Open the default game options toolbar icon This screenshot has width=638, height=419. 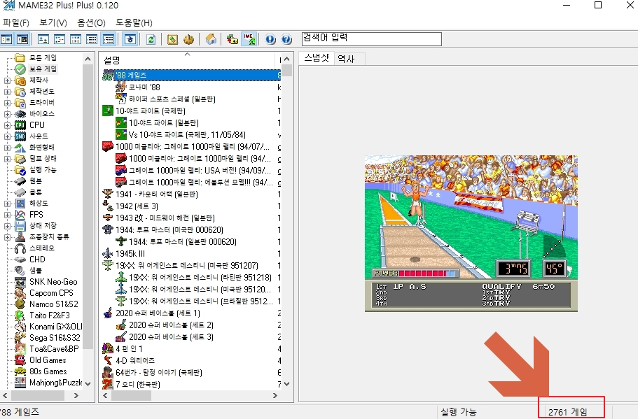pyautogui.click(x=172, y=39)
